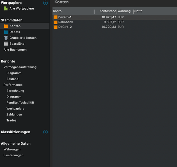
Task: Click the orange Konten icon in sidebar
Action: pos(6,26)
